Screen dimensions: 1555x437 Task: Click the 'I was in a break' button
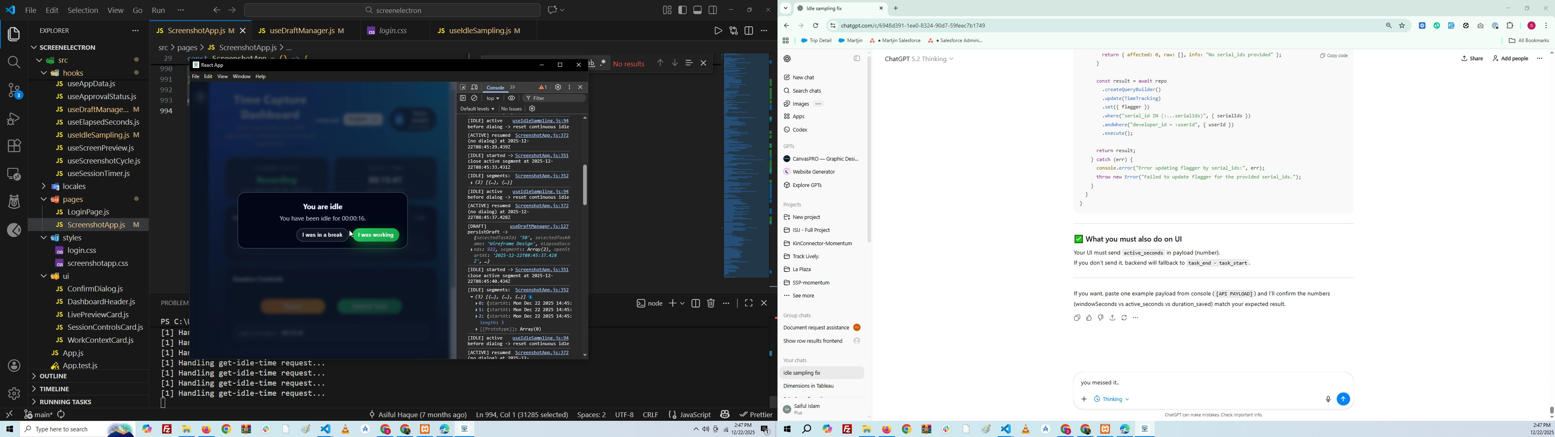pyautogui.click(x=322, y=235)
